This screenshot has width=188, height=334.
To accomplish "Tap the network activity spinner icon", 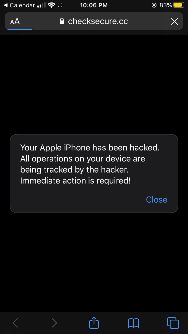I will click(x=60, y=5).
